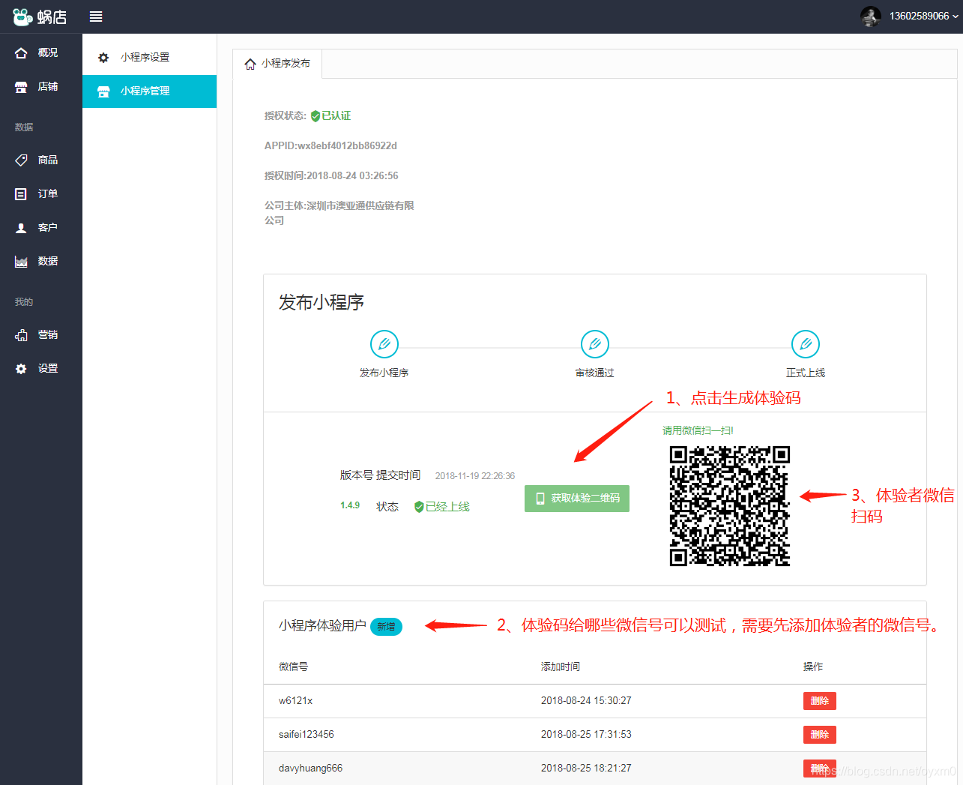This screenshot has height=785, width=963.
Task: Delete the saifei123456 user row
Action: tap(820, 735)
